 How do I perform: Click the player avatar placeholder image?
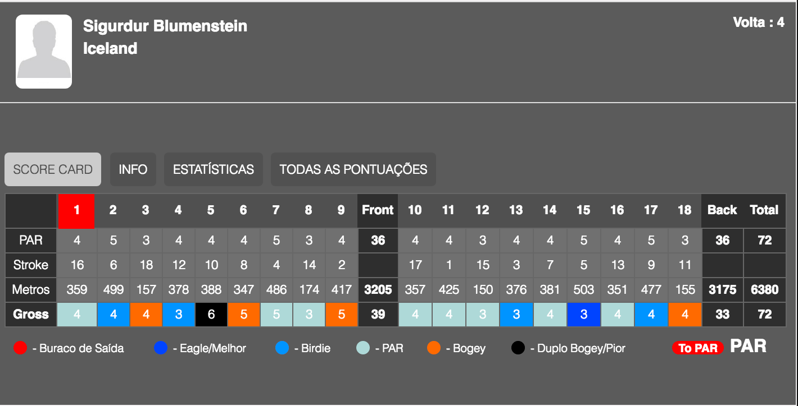click(x=44, y=52)
